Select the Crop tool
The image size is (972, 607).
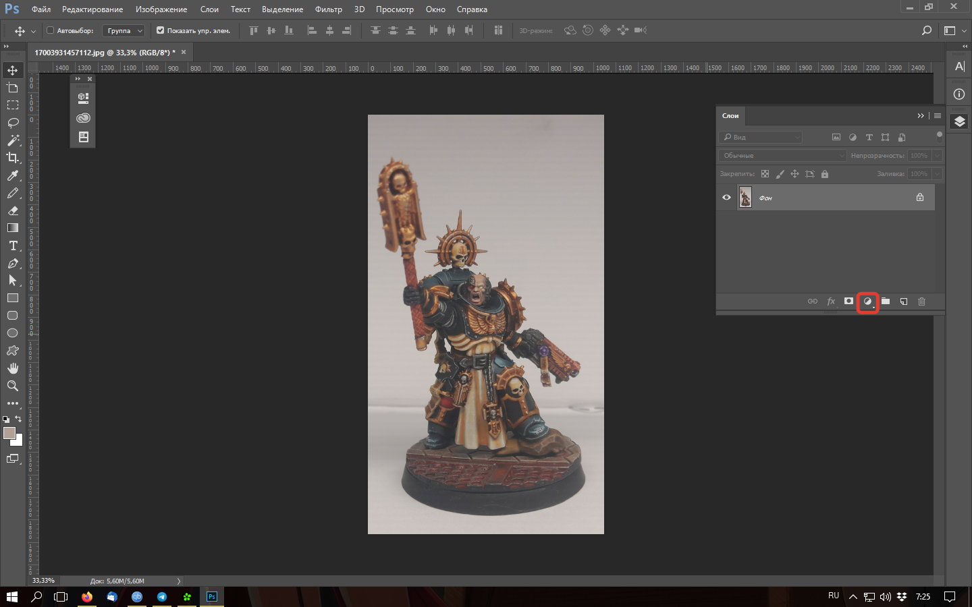(x=13, y=158)
